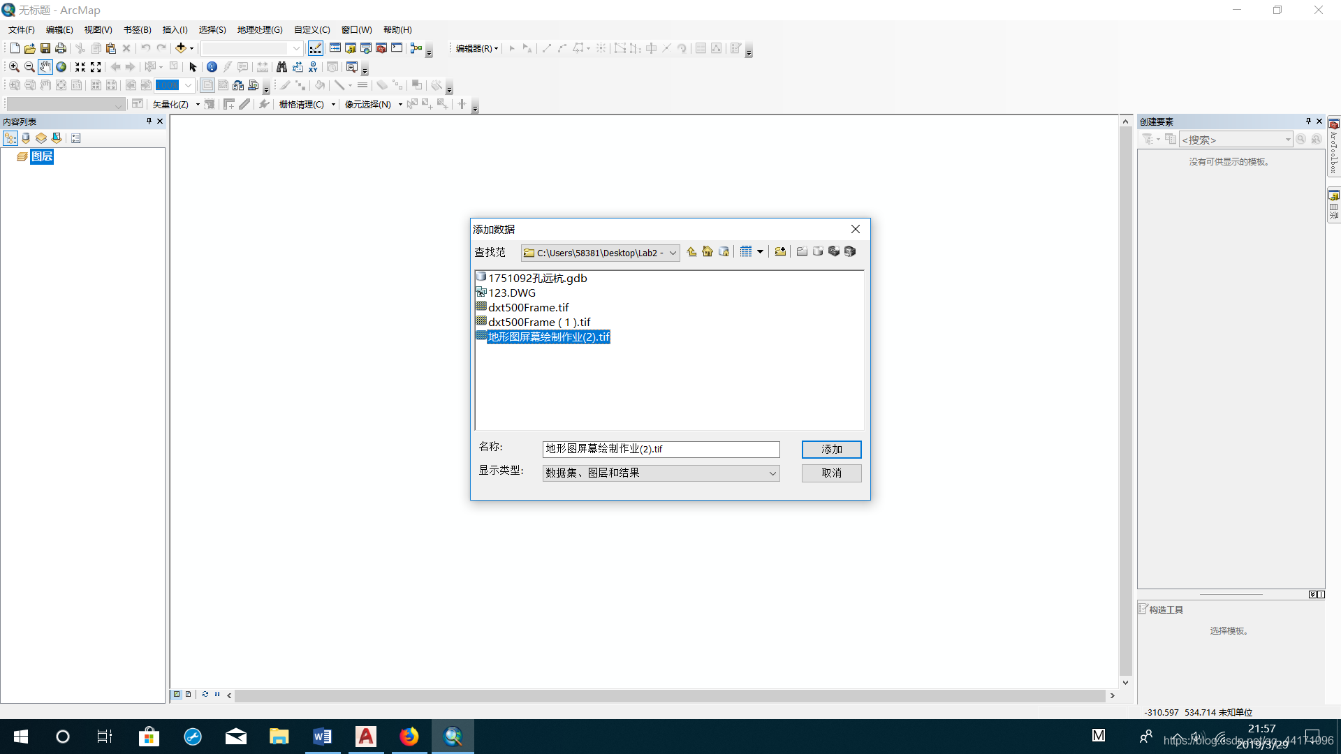Expand the look-in path dropdown
The image size is (1341, 754).
tap(673, 253)
